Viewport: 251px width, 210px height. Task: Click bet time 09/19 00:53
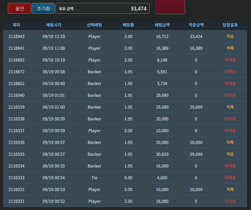pos(54,189)
